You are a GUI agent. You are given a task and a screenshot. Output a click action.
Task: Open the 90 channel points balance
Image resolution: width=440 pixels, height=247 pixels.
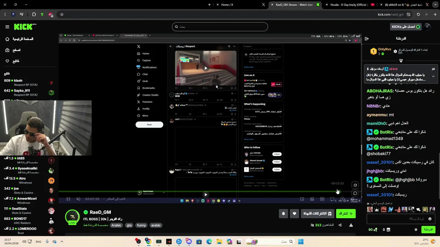pos(373,230)
